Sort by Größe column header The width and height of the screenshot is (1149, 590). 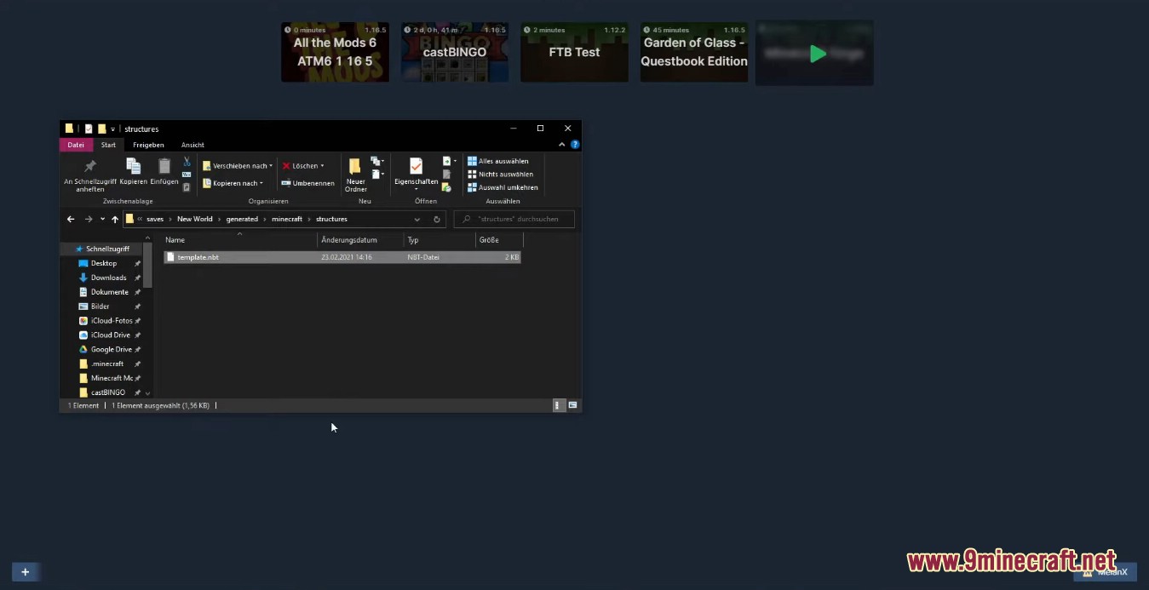click(498, 240)
